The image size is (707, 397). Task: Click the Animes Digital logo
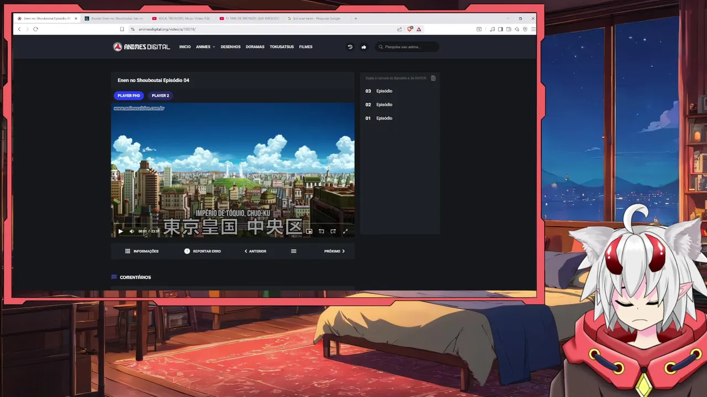coord(141,47)
